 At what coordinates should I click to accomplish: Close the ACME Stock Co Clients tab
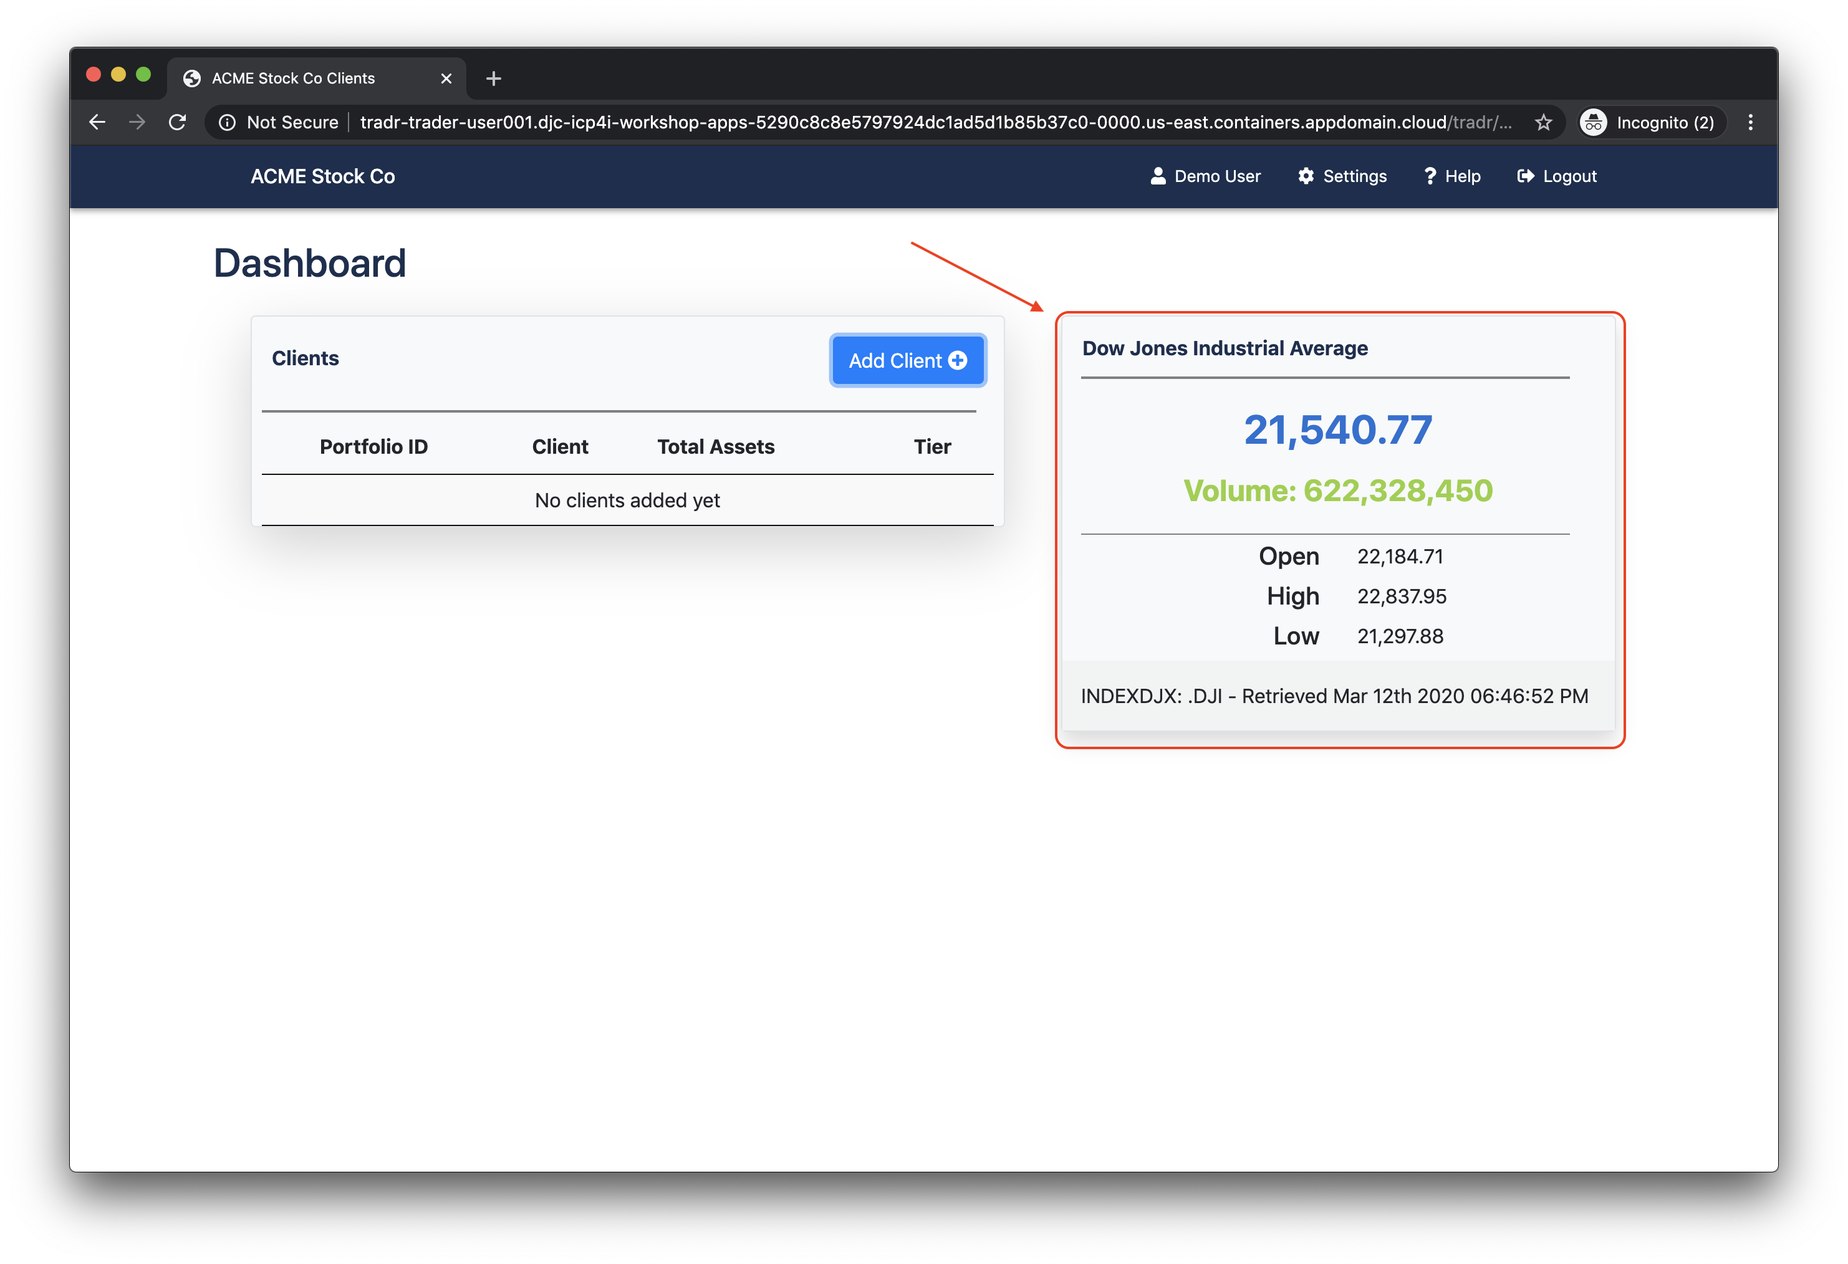click(x=446, y=79)
